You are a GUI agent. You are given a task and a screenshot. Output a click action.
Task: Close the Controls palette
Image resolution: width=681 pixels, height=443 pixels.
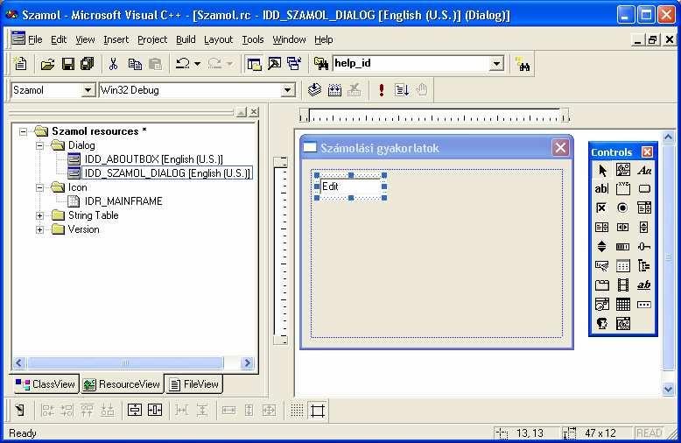tap(647, 152)
